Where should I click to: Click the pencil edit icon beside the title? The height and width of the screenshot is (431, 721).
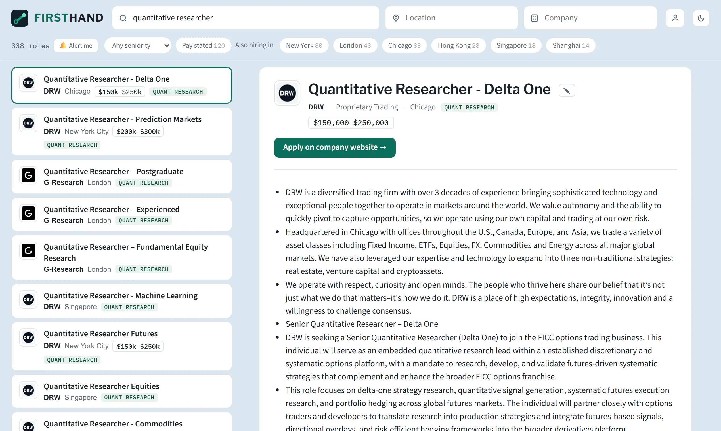[567, 90]
